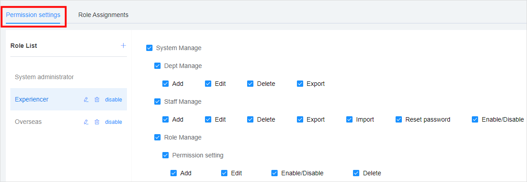The image size is (527, 182).
Task: Edit the Overseas role via pencil icon
Action: [x=86, y=122]
